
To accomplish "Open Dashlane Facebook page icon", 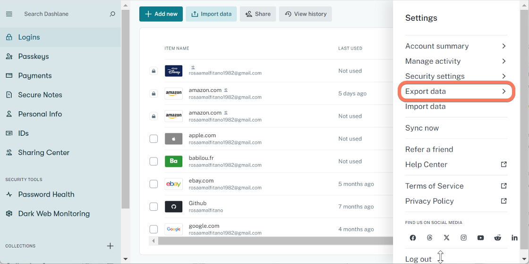I will [x=413, y=238].
